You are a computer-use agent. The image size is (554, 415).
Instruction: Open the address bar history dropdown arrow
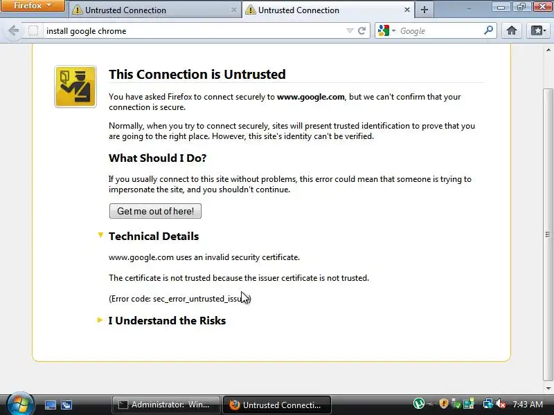350,31
